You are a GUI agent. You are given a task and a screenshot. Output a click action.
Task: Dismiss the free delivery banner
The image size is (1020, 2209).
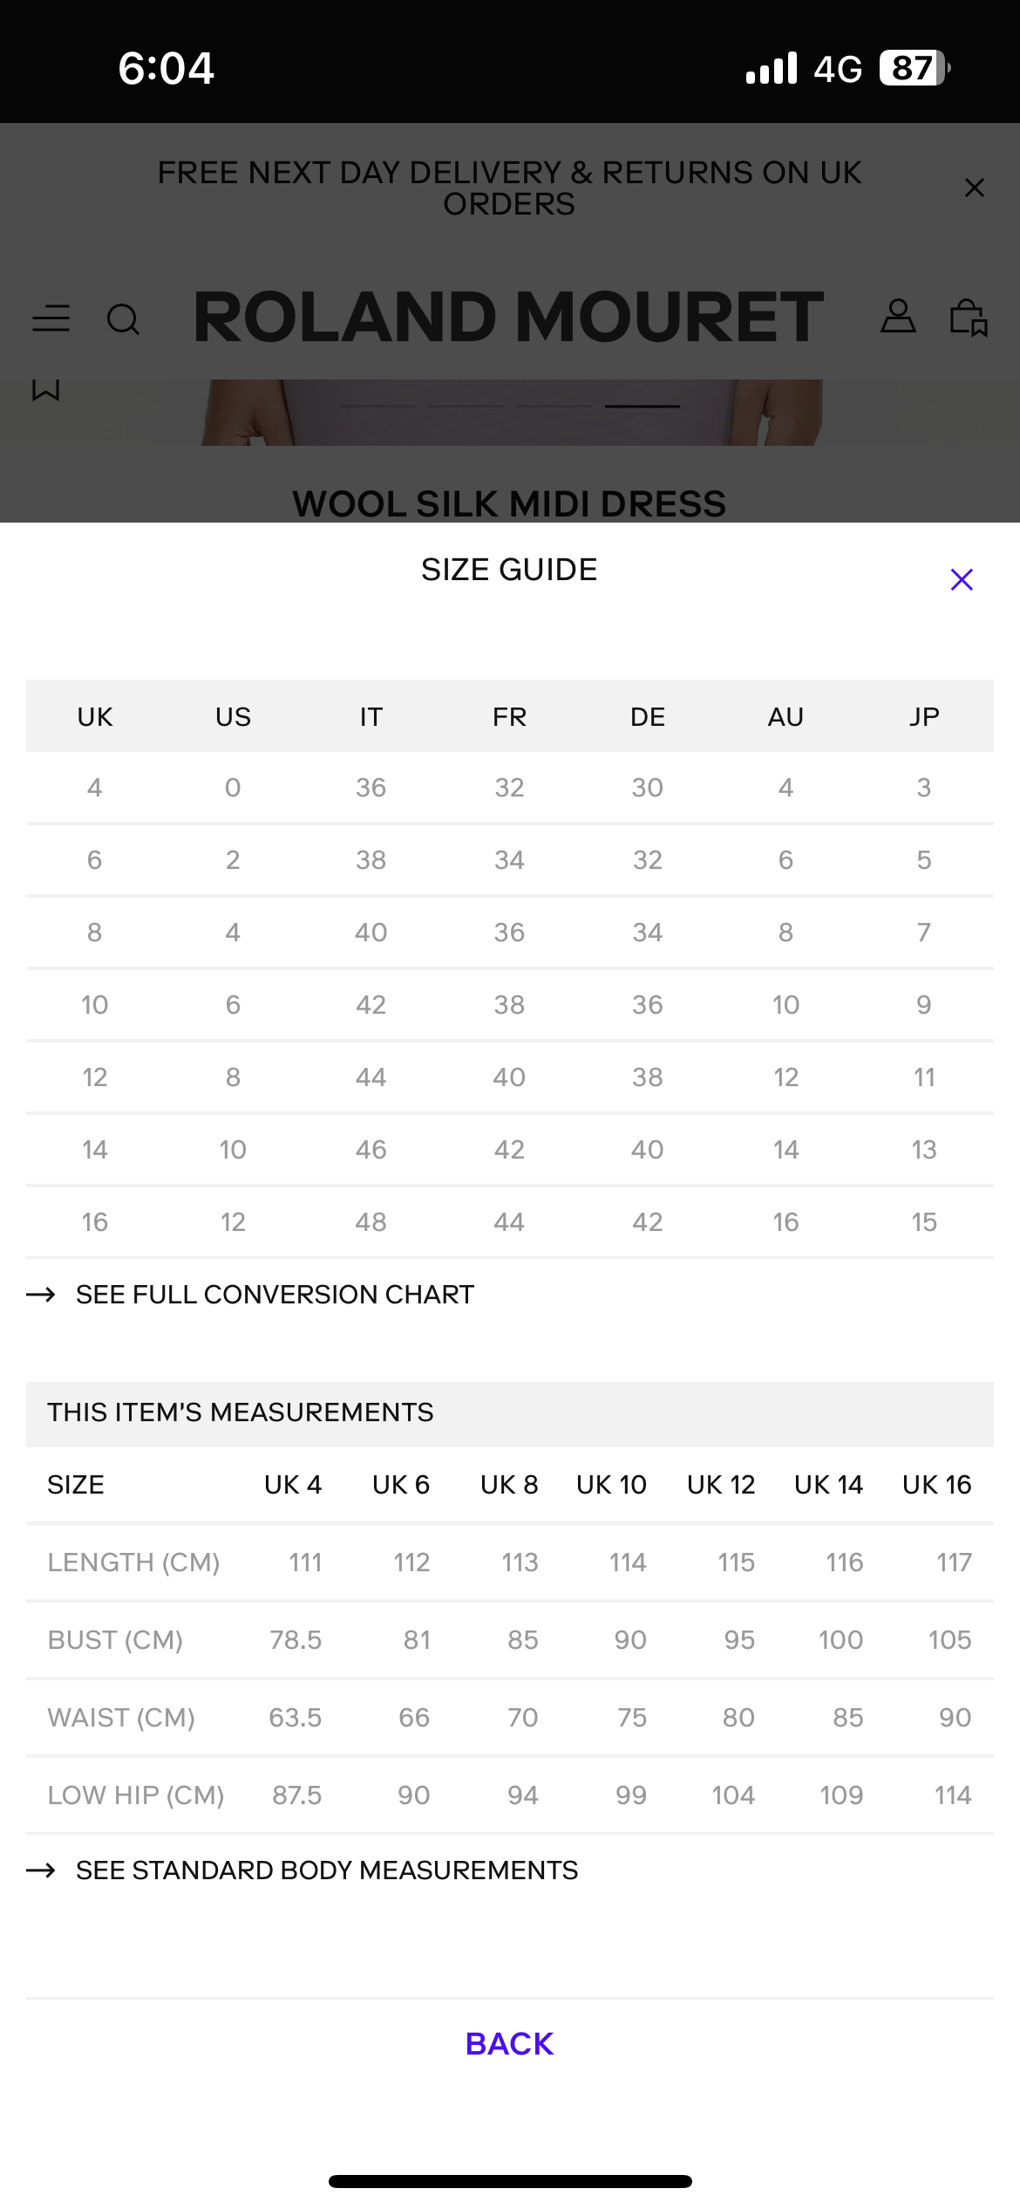(x=974, y=188)
